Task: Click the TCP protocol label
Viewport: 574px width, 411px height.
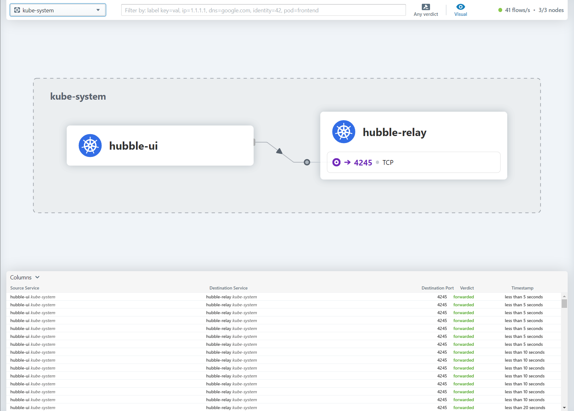Action: pos(388,163)
